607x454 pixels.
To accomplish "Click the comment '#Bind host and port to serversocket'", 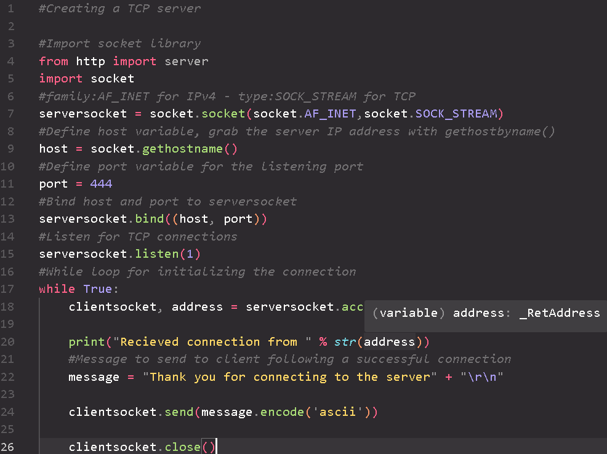I will [167, 202].
